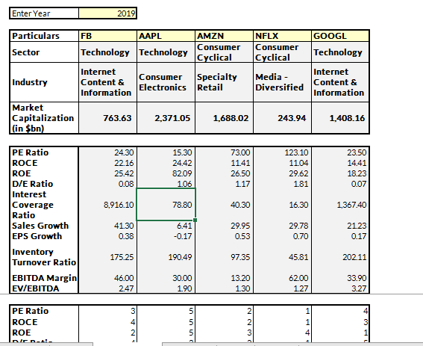Select NFLX market cap value 243.94
This screenshot has width=423, height=346.
(283, 118)
